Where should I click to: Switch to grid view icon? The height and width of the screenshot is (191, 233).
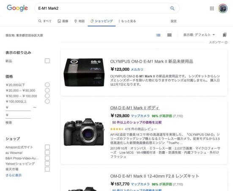coord(170,35)
